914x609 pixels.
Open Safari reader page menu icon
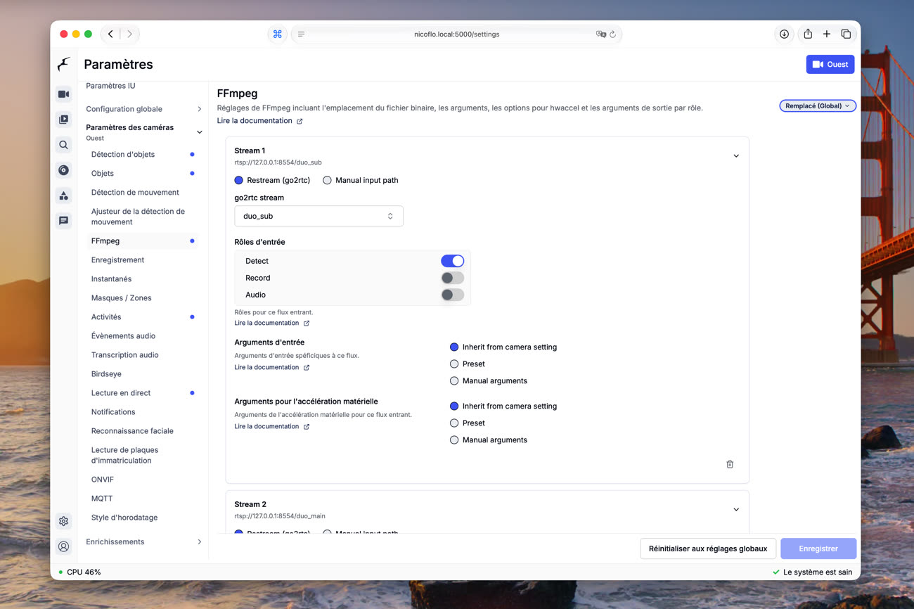[301, 34]
